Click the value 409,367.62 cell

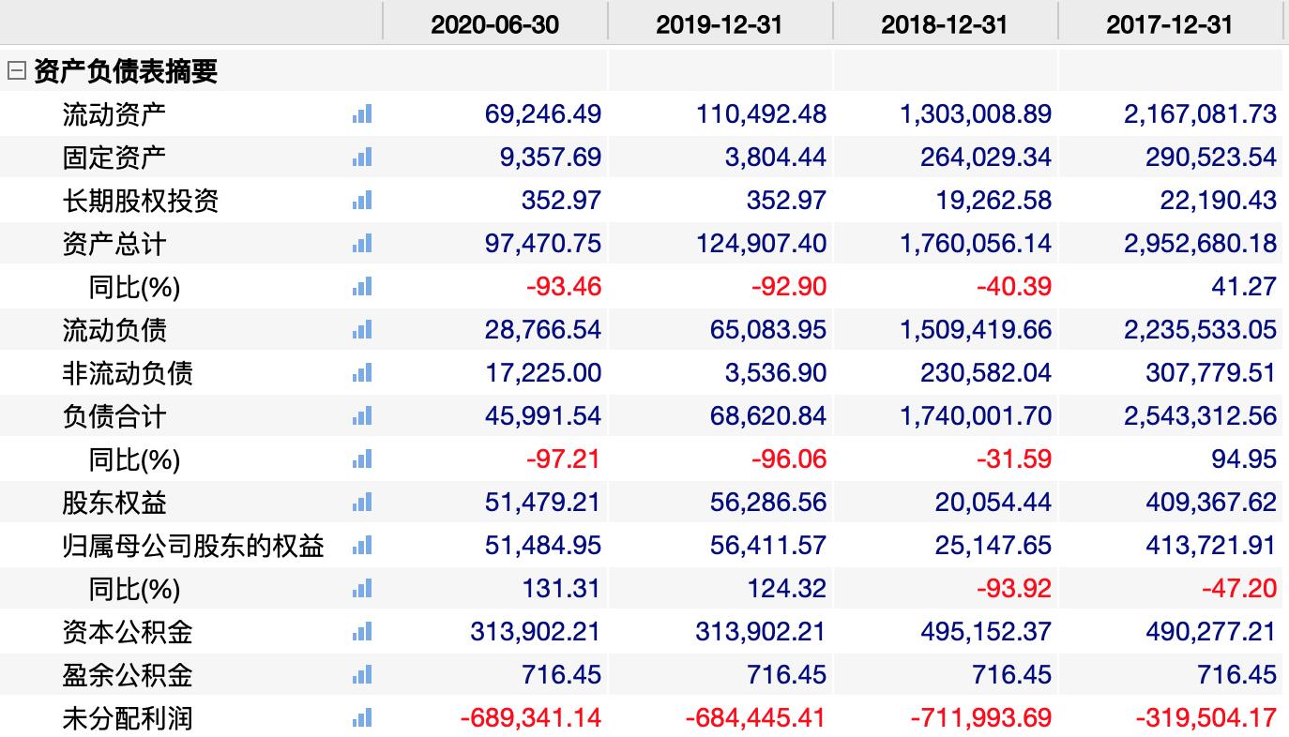click(1211, 503)
